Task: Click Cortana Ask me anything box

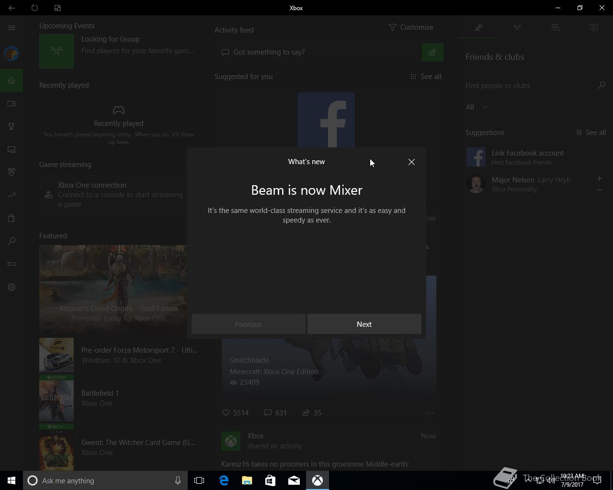Action: [105, 480]
